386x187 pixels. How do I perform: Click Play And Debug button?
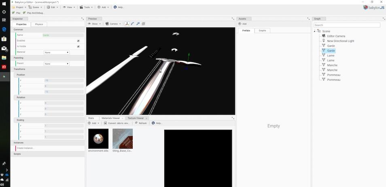pyautogui.click(x=34, y=13)
